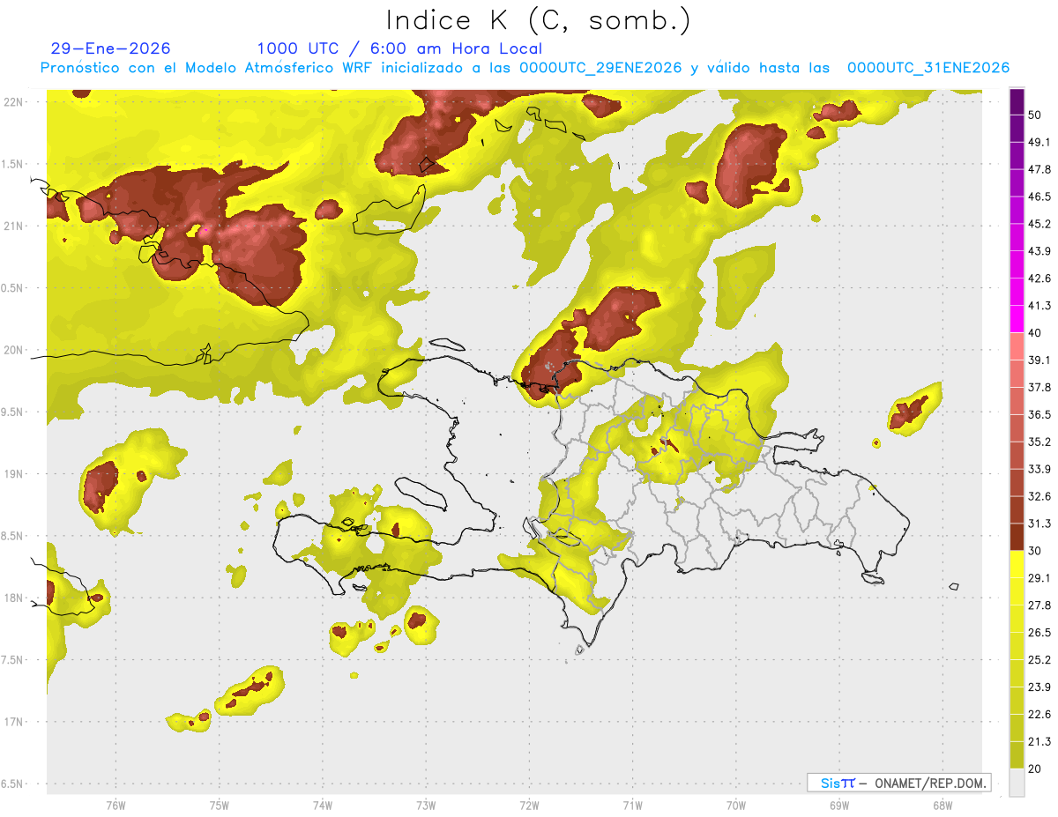The height and width of the screenshot is (817, 1058).
Task: Click the '31.3' color scale value
Action: pyautogui.click(x=1039, y=524)
